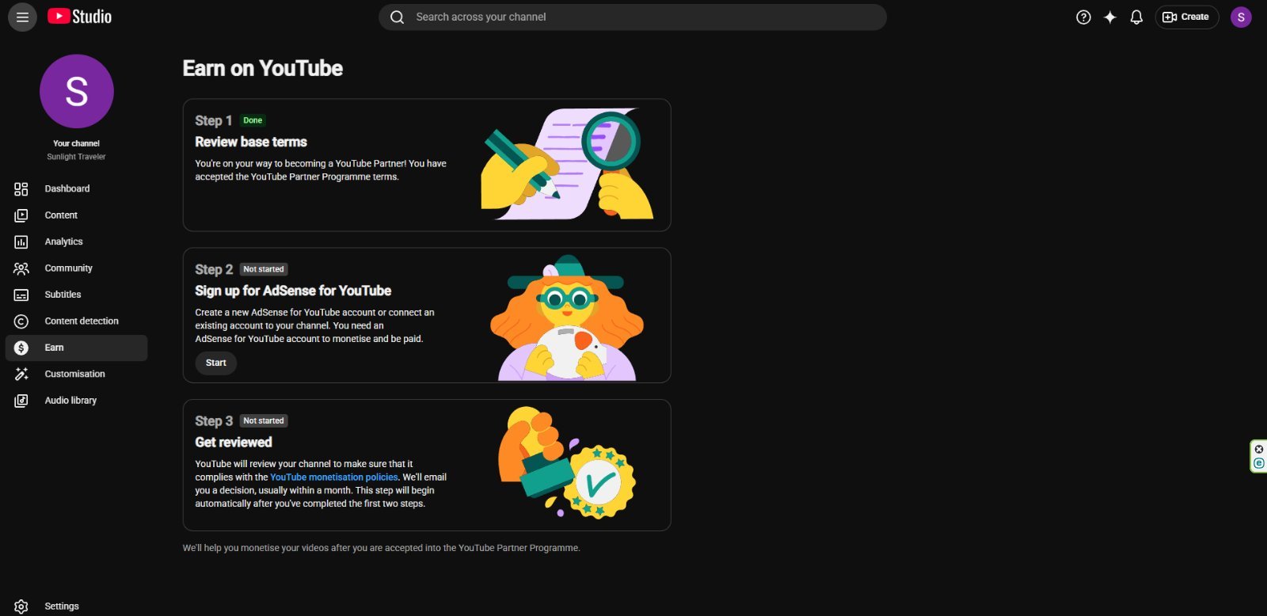Viewport: 1267px width, 616px height.
Task: Open the hamburger guide menu
Action: pos(22,17)
